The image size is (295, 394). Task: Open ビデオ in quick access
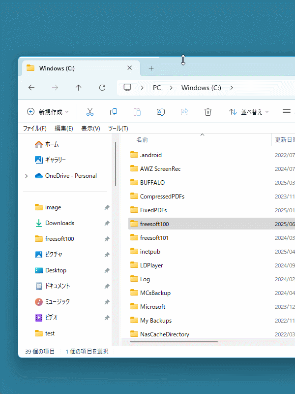pos(46,318)
